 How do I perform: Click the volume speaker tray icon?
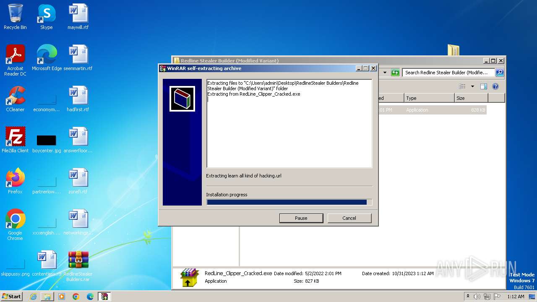pos(477,297)
